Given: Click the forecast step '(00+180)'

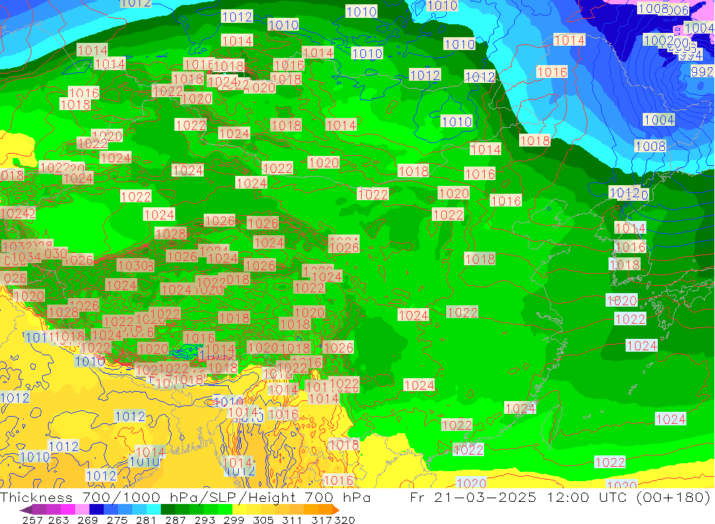Looking at the screenshot, I should (673, 497).
